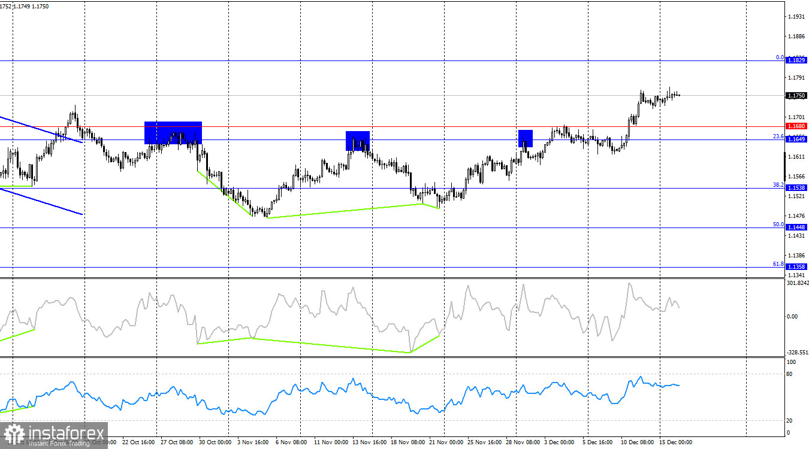Click the 15 Dec 00:00 time label

pos(676,443)
